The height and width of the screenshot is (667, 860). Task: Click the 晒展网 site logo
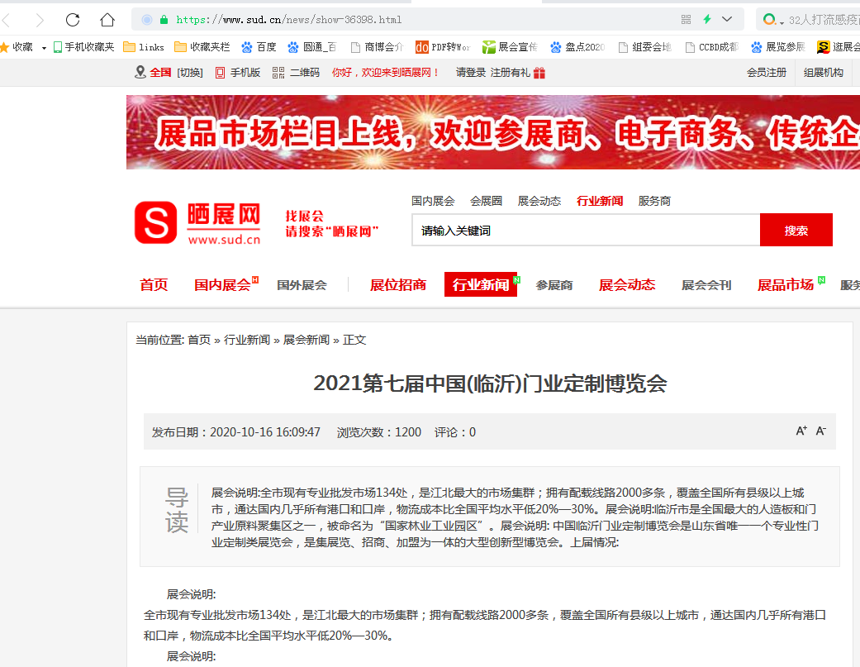[x=197, y=223]
